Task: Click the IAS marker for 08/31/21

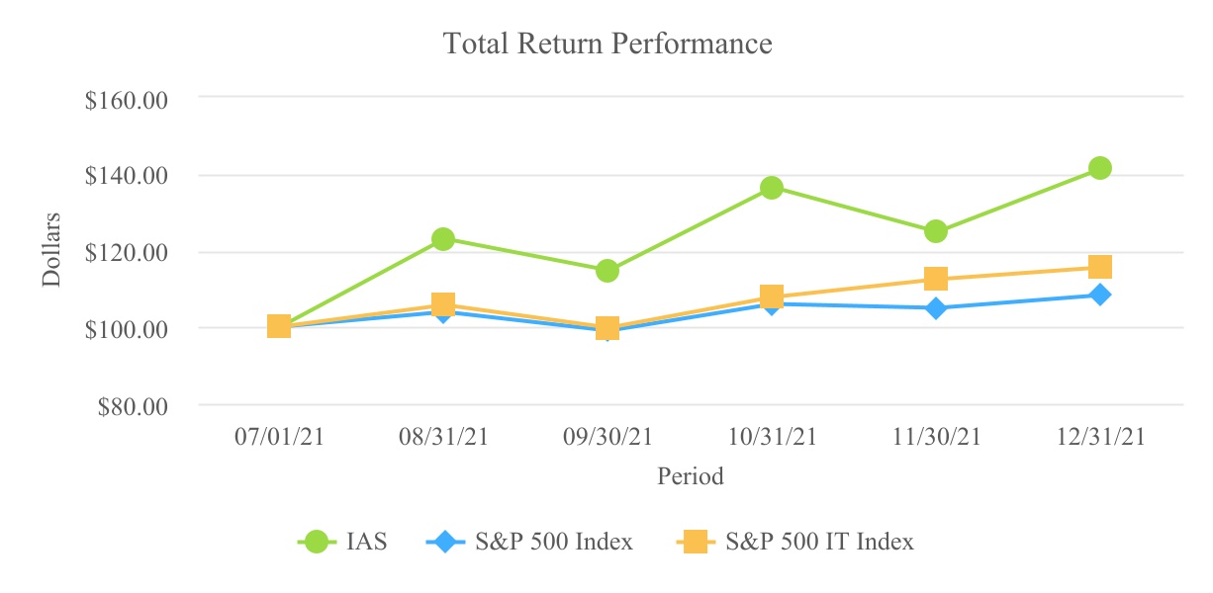Action: point(443,239)
